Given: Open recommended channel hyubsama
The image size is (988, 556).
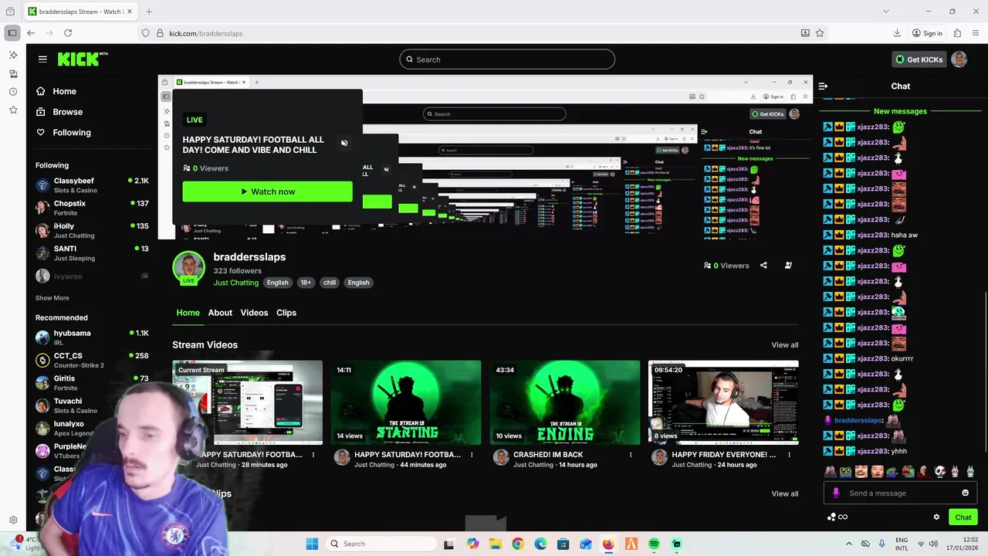Looking at the screenshot, I should (92, 337).
